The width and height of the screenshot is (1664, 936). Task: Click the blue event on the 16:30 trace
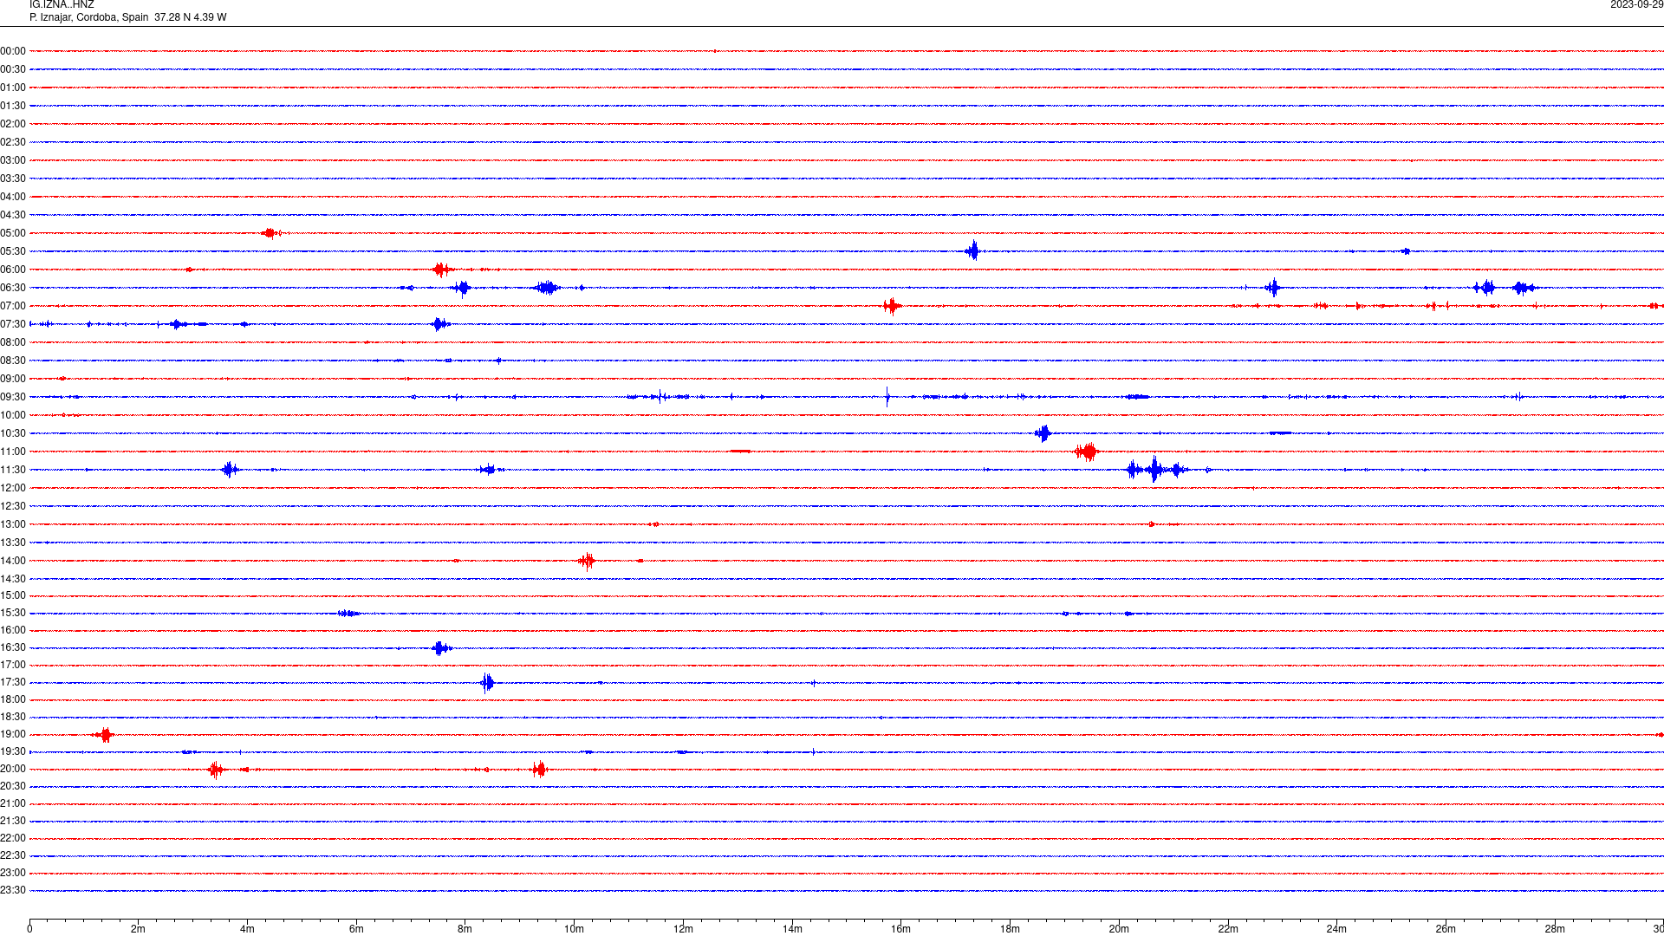(441, 648)
